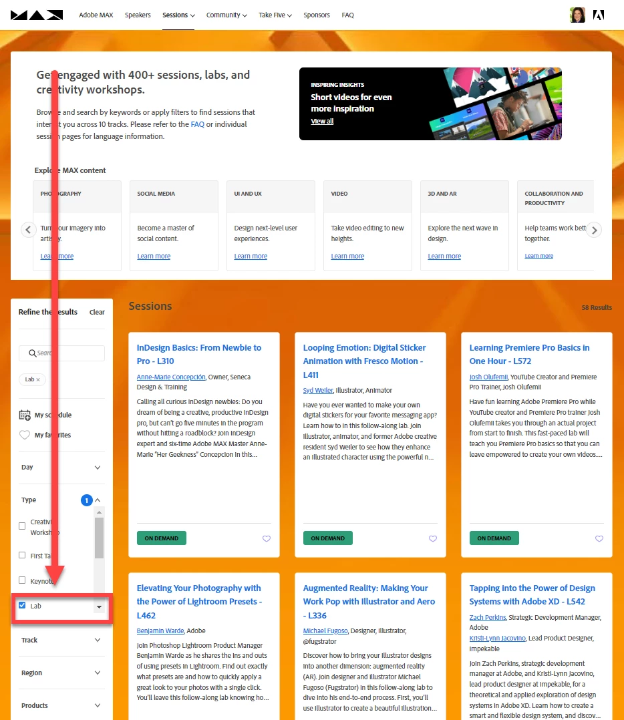624x720 pixels.
Task: Click Learn more under Social Media
Action: click(154, 256)
